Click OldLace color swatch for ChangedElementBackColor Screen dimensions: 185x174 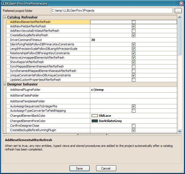pyautogui.click(x=95, y=116)
